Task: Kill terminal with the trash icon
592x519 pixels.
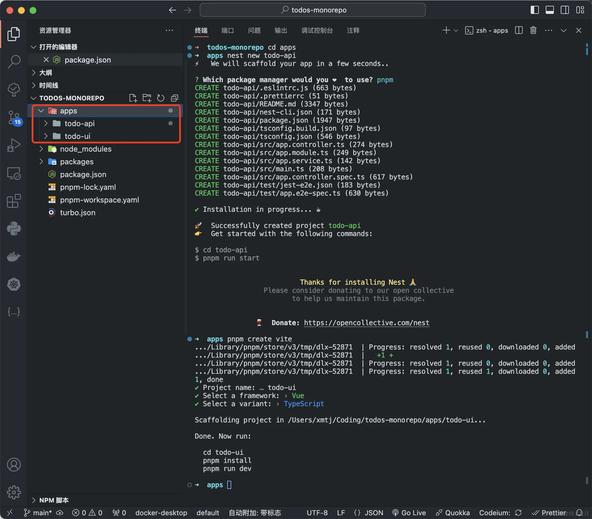Action: tap(533, 30)
